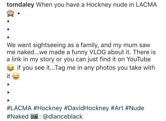Click the bullet dot beside the monkey emoji

click(x=19, y=13)
